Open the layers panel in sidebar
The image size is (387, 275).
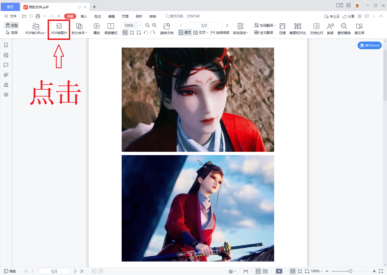click(x=6, y=95)
